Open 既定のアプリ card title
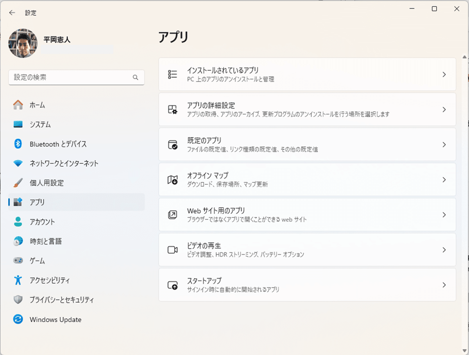 [x=204, y=141]
